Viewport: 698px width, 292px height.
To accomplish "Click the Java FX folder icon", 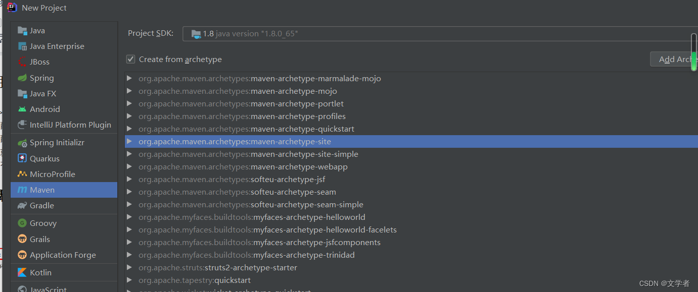I will pyautogui.click(x=22, y=93).
